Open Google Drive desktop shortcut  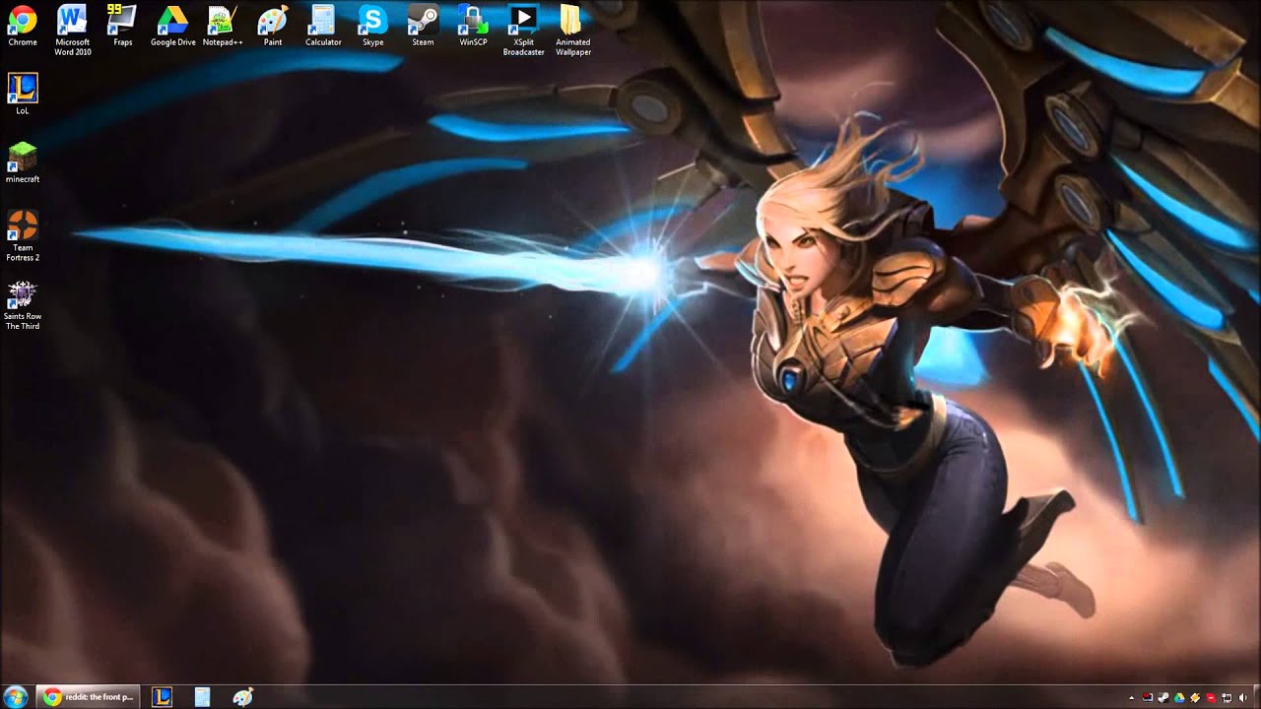click(172, 26)
